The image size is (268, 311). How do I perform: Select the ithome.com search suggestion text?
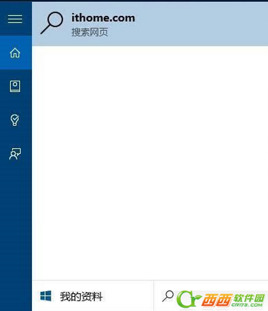pos(103,18)
